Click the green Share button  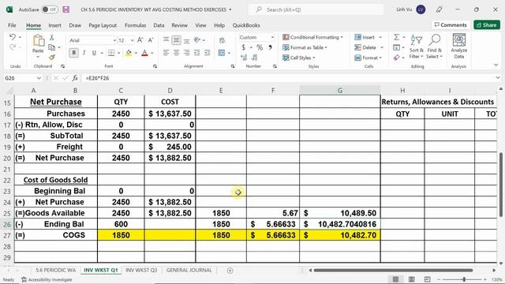coord(487,24)
